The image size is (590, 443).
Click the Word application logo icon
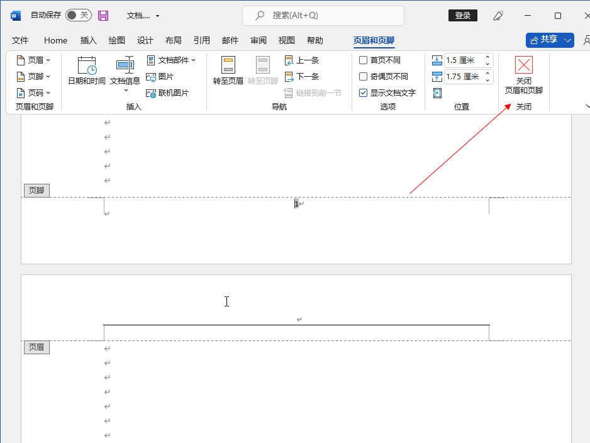16,16
